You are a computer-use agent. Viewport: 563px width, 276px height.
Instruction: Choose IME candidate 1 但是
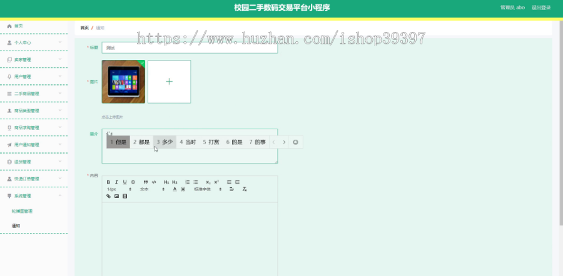(x=118, y=142)
